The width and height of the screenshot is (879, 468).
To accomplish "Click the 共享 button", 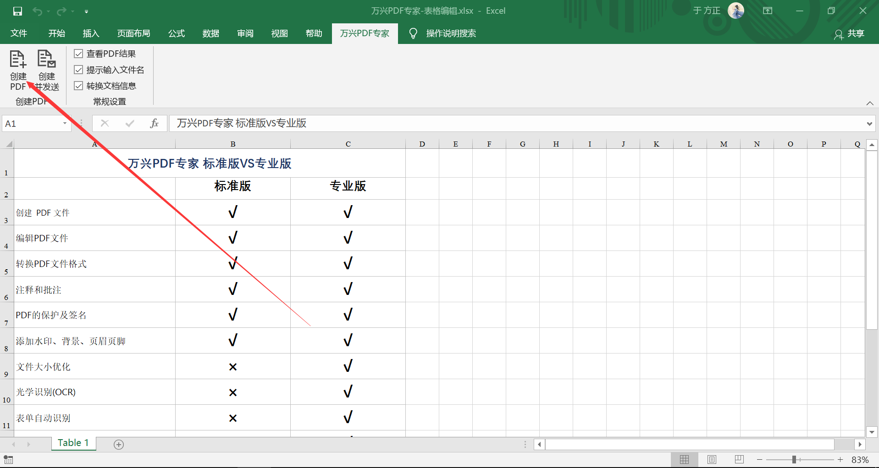I will 854,34.
